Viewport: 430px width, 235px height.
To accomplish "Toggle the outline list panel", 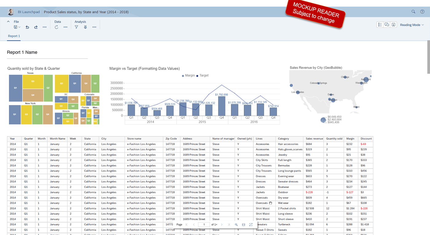I will coord(380,25).
